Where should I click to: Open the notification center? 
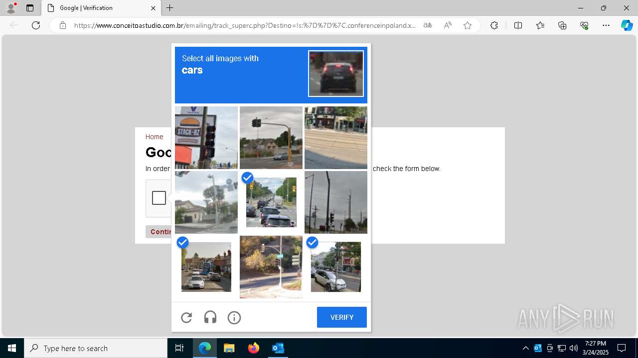(x=622, y=348)
